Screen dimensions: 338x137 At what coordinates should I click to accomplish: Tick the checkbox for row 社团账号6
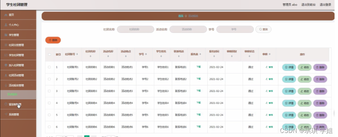click(49, 127)
